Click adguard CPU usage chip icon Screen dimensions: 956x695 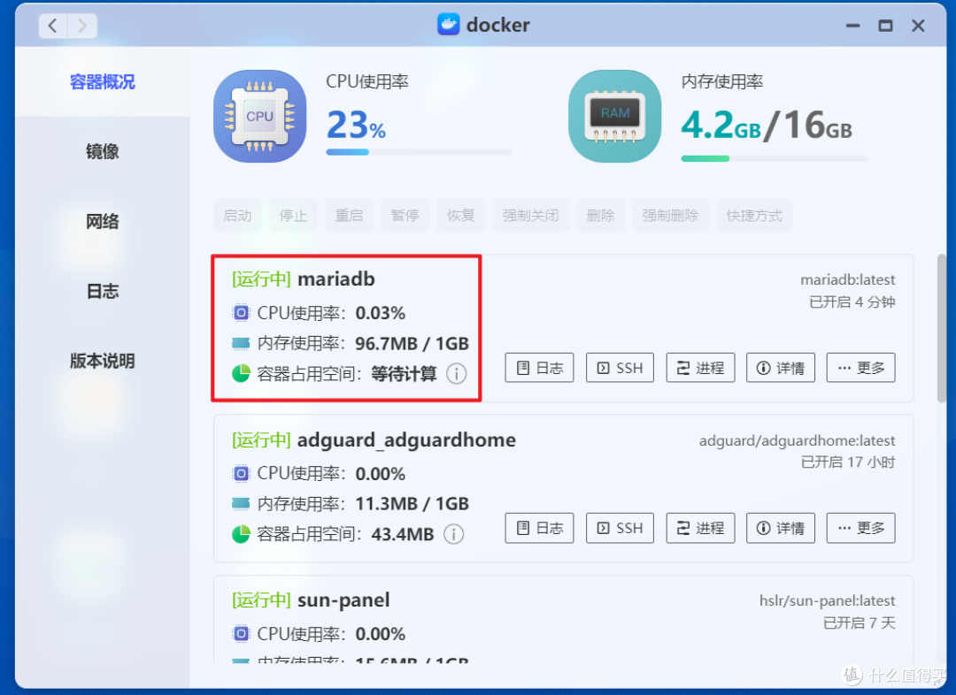241,473
